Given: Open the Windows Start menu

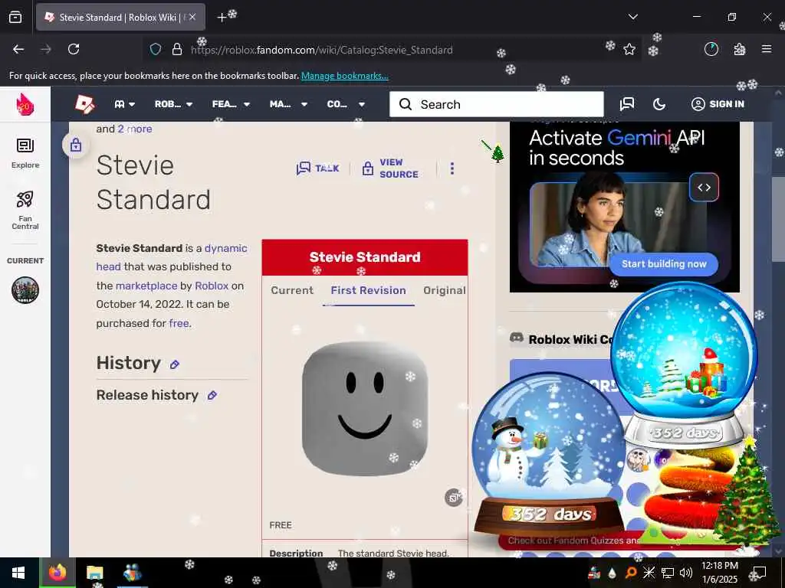Looking at the screenshot, I should [x=19, y=573].
